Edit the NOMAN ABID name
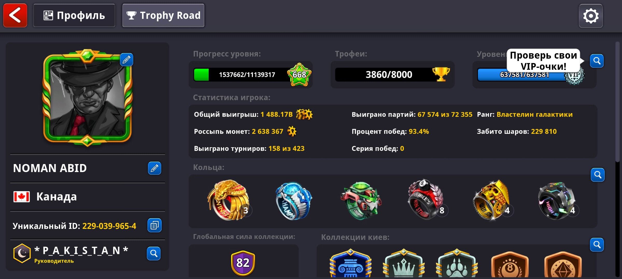The width and height of the screenshot is (622, 279). (x=154, y=168)
